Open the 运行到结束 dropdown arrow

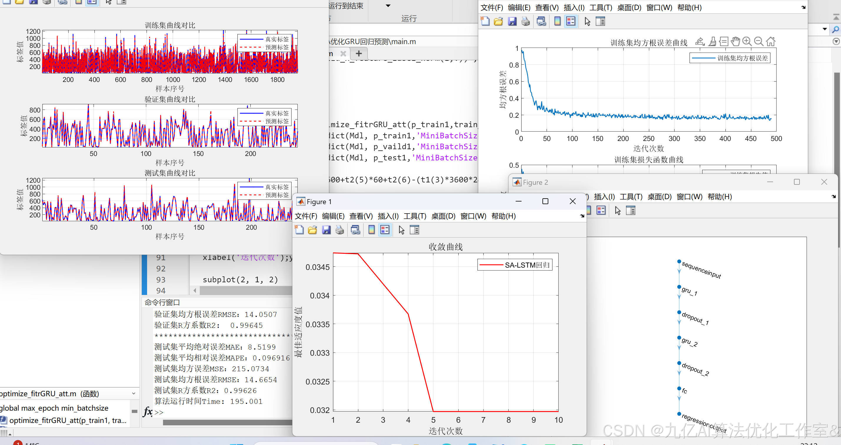click(x=388, y=6)
